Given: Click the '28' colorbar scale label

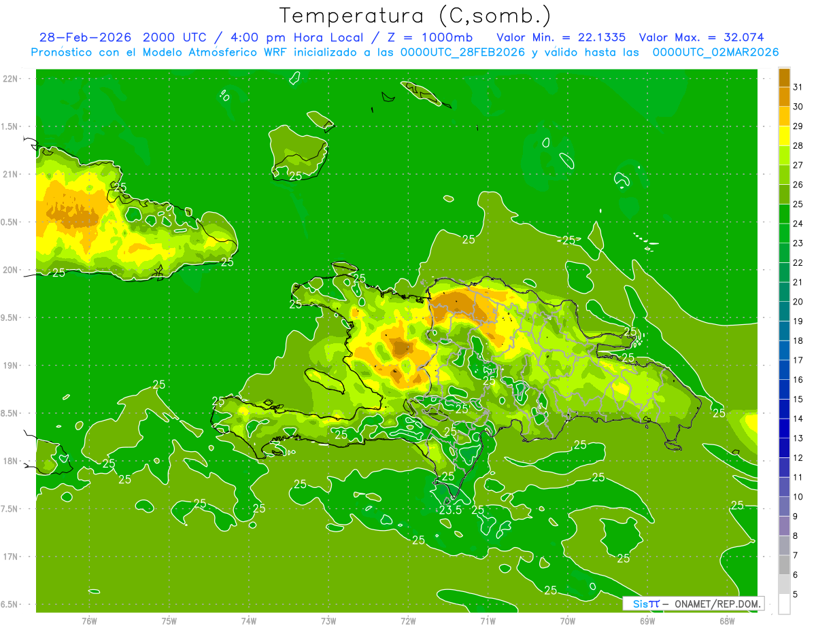Looking at the screenshot, I should 798,145.
